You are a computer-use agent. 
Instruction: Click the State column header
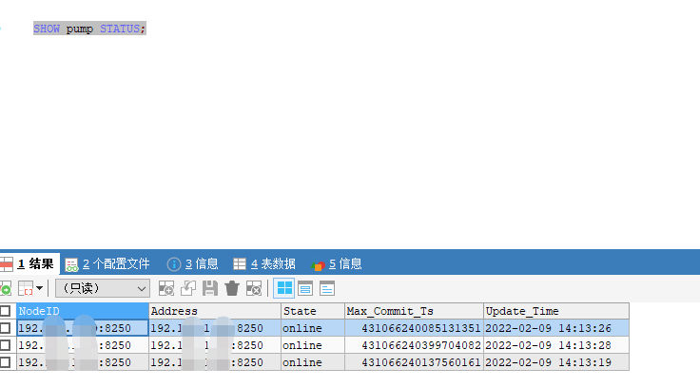(x=313, y=311)
